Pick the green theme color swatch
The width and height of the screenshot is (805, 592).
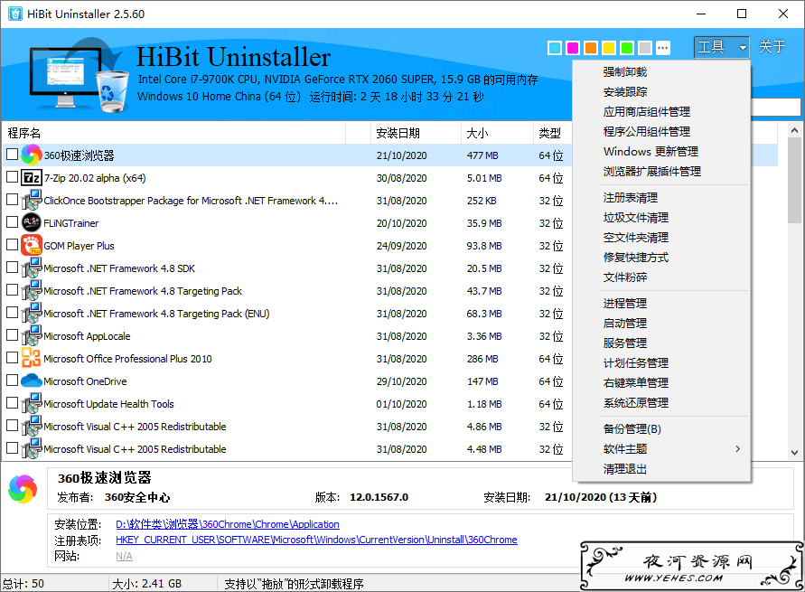[627, 48]
